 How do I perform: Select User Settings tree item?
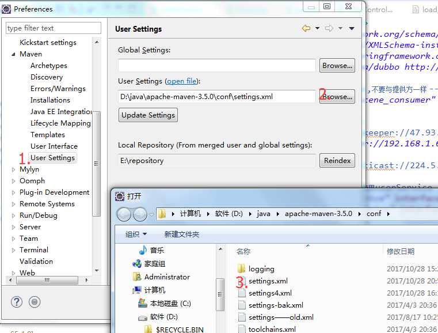[x=52, y=158]
